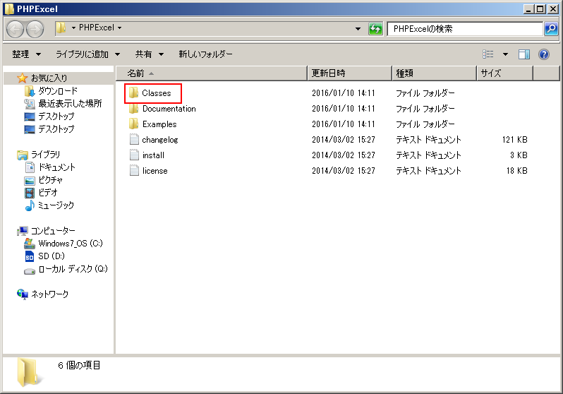
Task: Click the PHPExcel address bar segment
Action: click(96, 28)
